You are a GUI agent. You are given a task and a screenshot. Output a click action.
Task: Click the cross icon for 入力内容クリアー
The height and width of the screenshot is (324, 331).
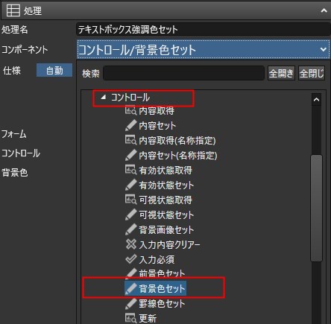[x=130, y=244]
